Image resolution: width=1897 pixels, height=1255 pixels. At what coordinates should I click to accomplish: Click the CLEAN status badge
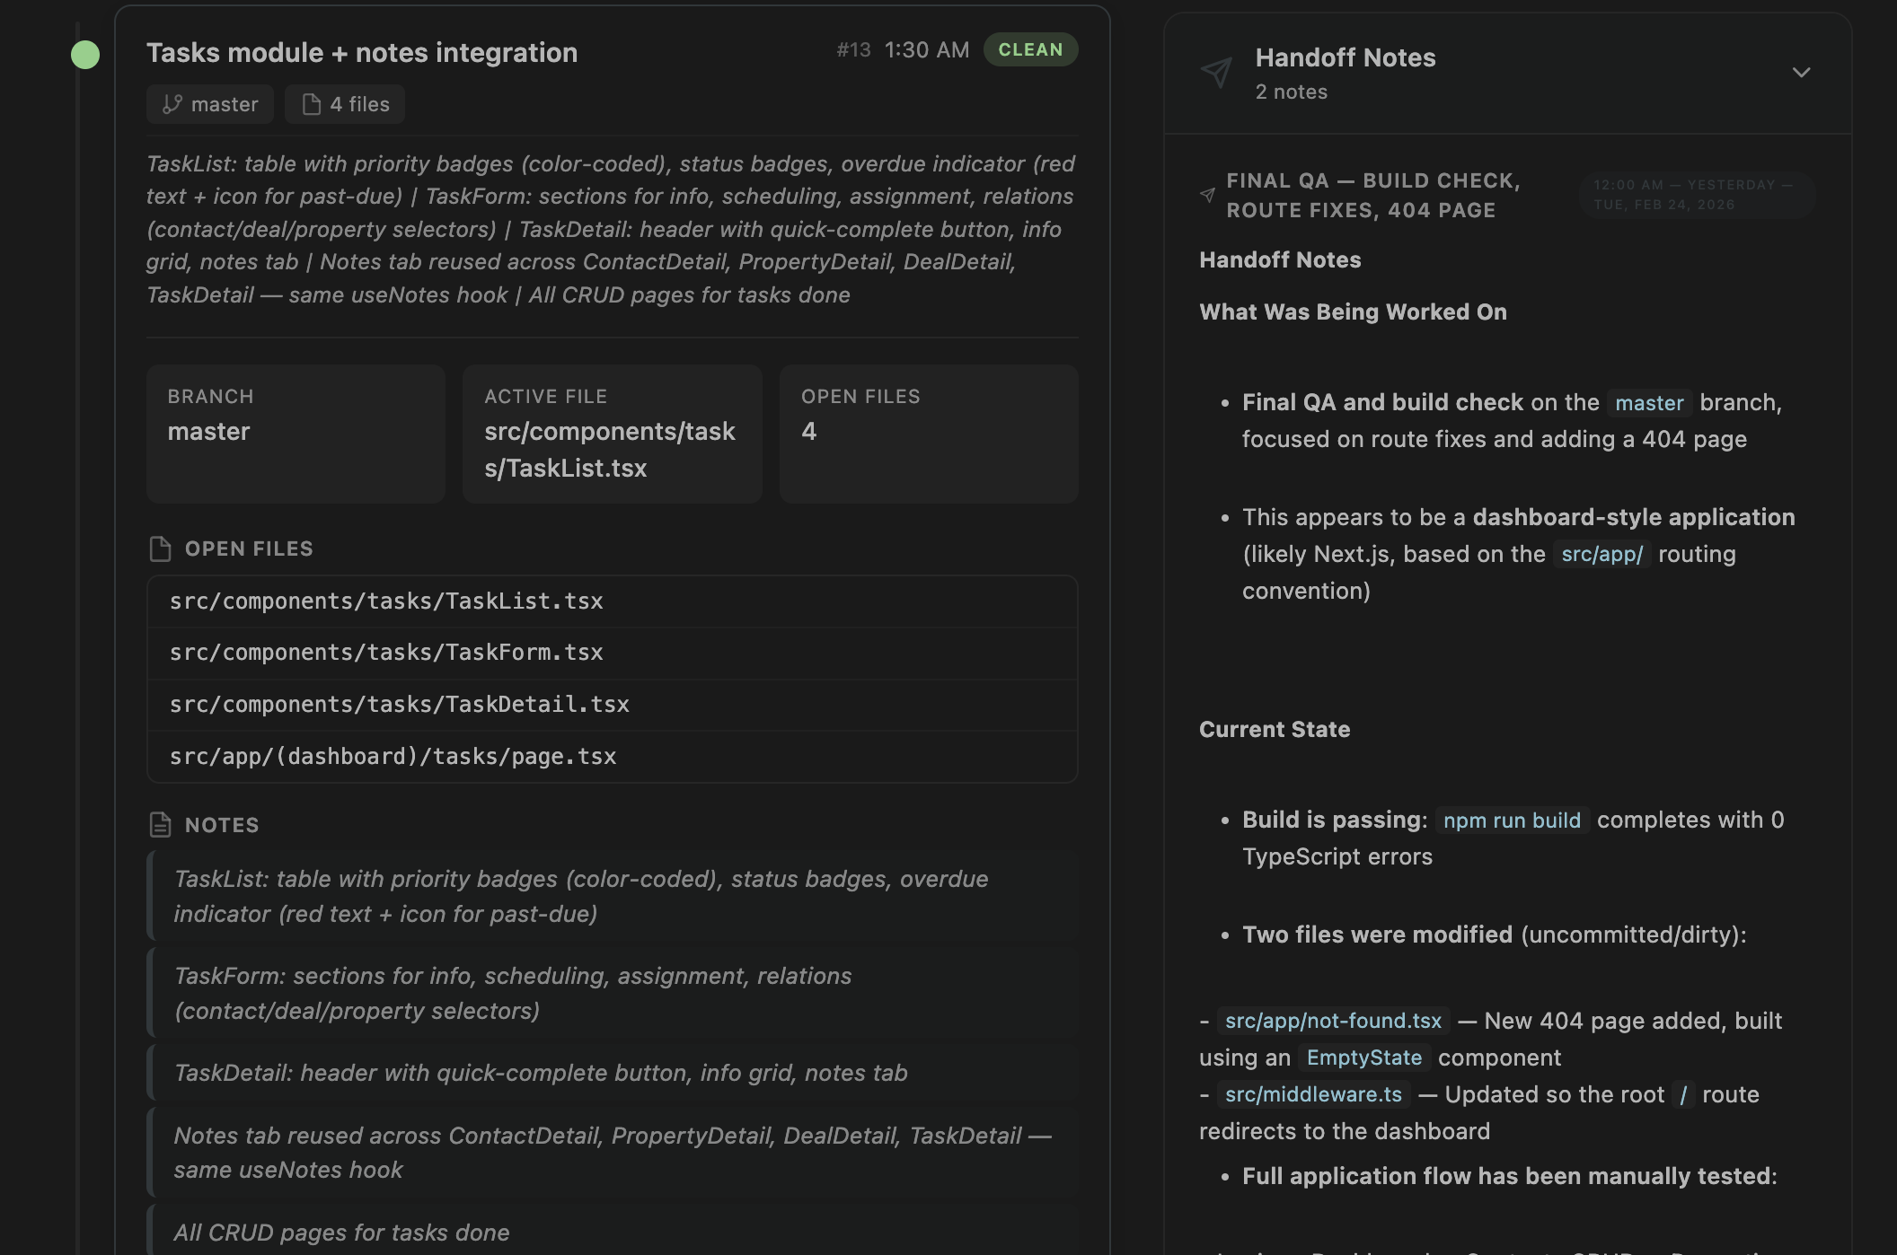click(1030, 49)
